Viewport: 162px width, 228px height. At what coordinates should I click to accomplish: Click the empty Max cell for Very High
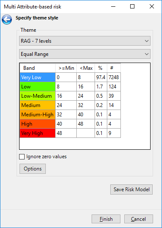click(86, 133)
